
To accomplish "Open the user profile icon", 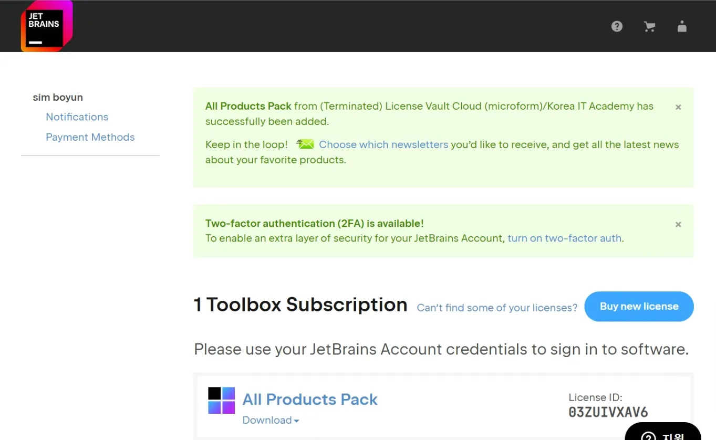I will [682, 26].
